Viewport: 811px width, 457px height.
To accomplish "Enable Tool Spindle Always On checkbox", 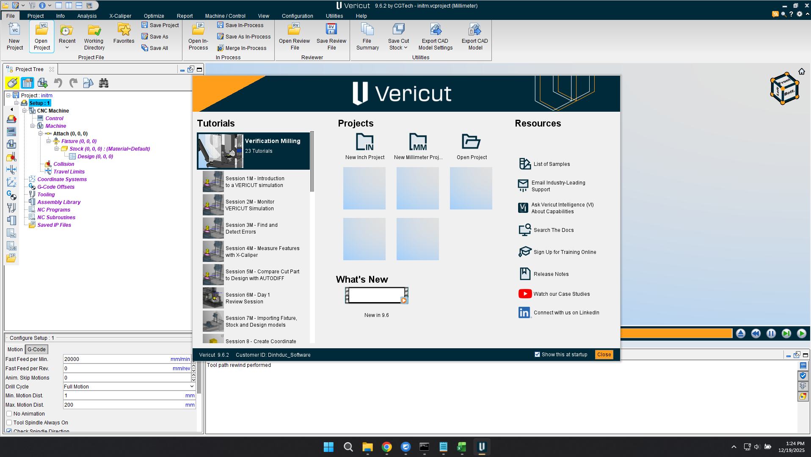I will click(9, 423).
